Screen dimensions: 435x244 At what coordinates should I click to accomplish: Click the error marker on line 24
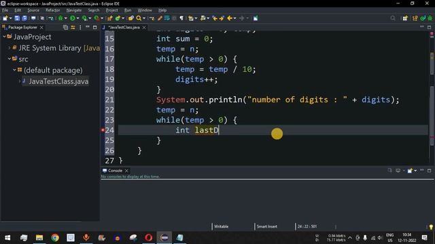pyautogui.click(x=103, y=130)
